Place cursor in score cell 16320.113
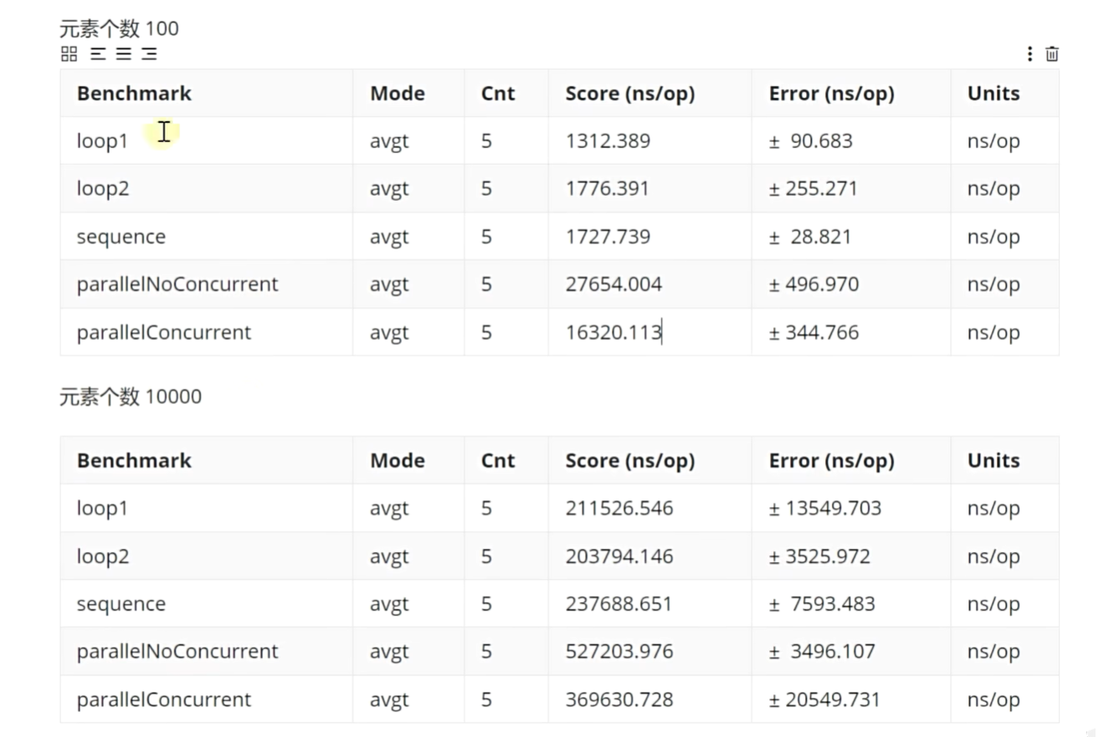 (x=614, y=332)
